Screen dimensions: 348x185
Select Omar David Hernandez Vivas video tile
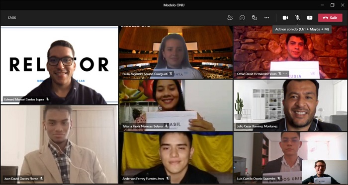click(290, 52)
